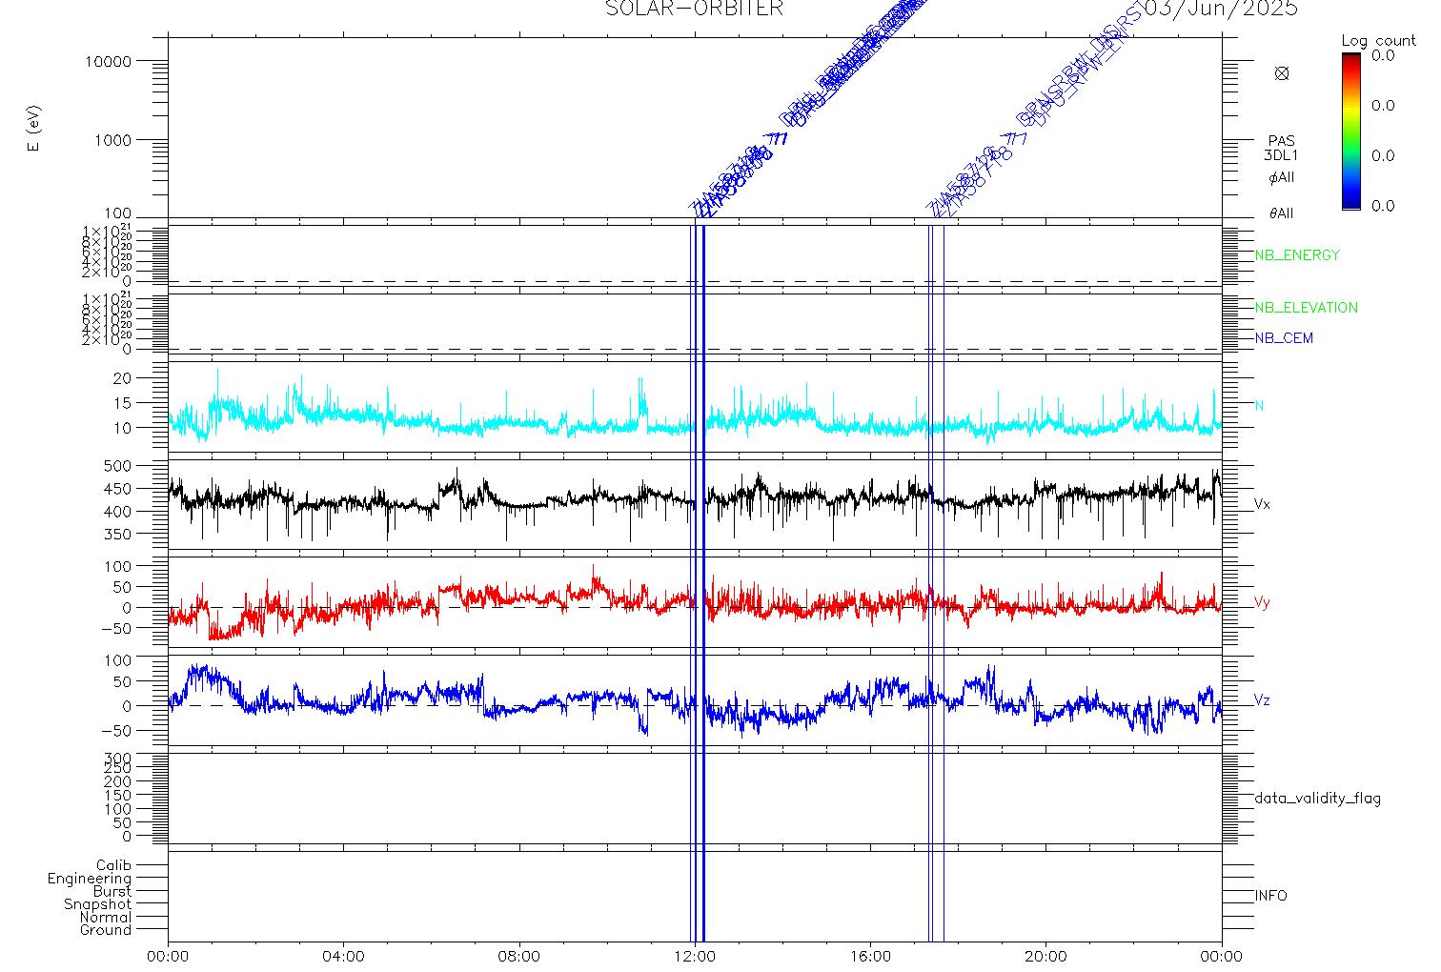Click the Engineering mode row label

90,880
